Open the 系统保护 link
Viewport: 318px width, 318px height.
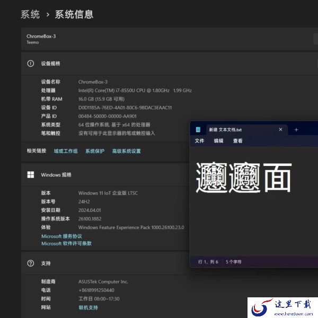click(95, 151)
